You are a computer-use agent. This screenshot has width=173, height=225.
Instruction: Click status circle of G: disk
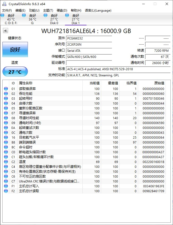(x=24, y=15)
